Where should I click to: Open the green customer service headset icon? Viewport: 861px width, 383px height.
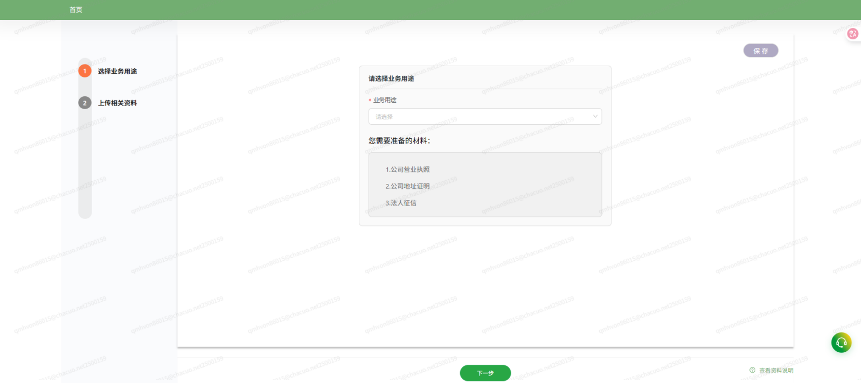point(841,342)
